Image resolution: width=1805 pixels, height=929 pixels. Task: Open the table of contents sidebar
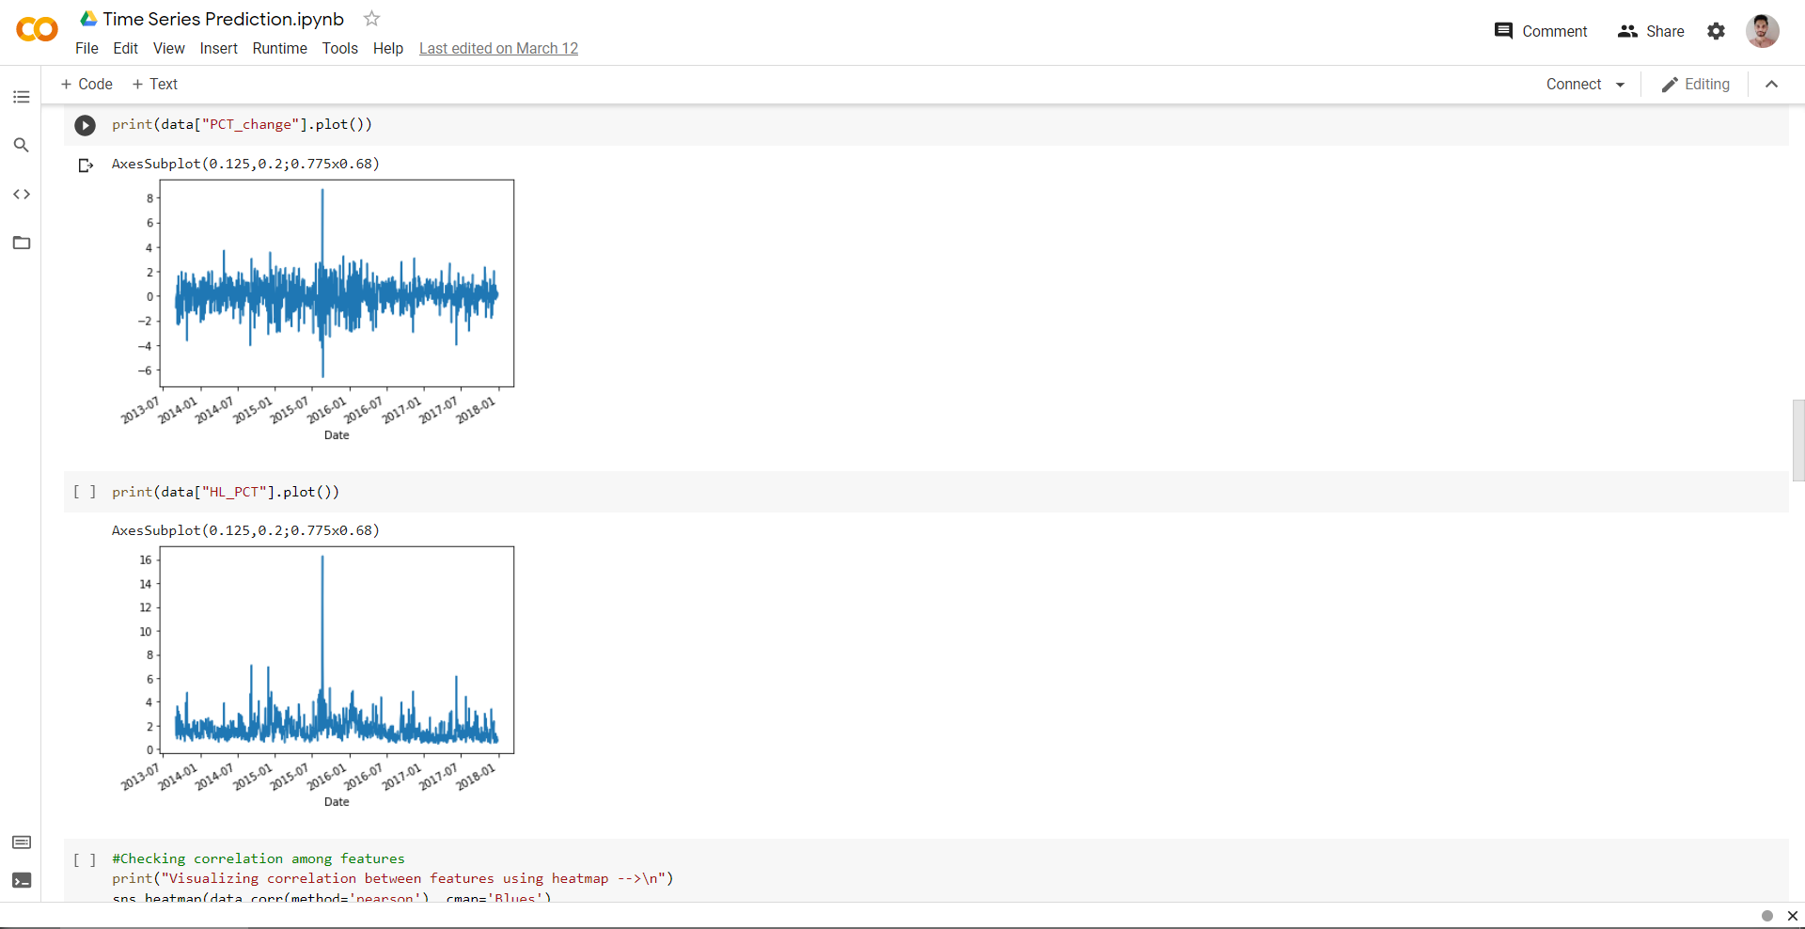click(22, 97)
